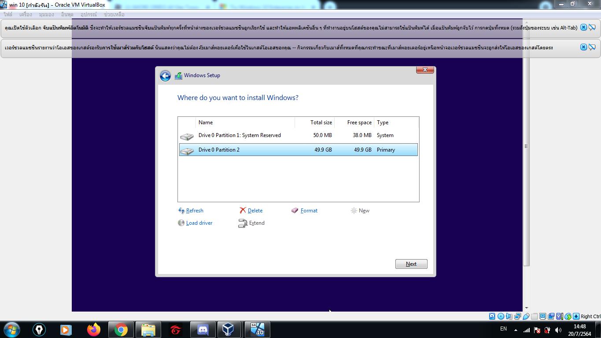Viewport: 601px width, 338px height.
Task: Click the Format partition link
Action: 304,211
